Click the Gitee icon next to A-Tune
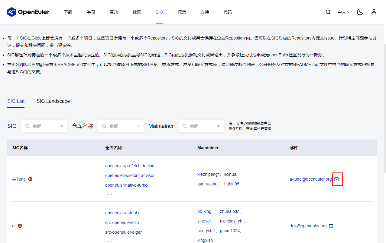 coord(30,179)
